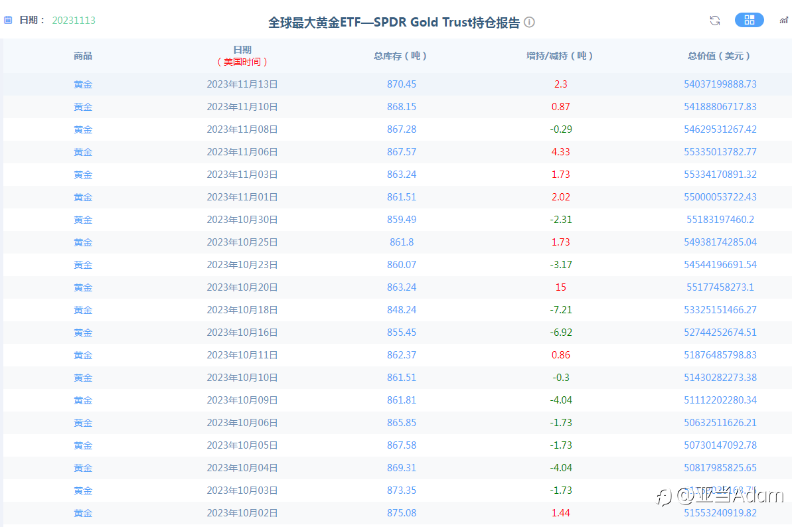Select inventory value 860.07

coord(402,265)
